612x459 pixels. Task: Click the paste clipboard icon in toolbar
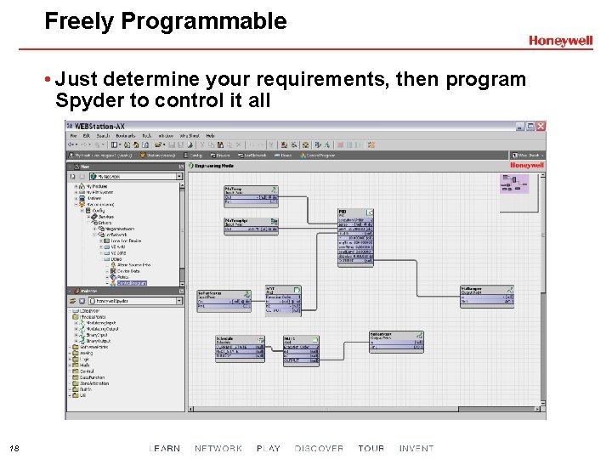click(220, 144)
